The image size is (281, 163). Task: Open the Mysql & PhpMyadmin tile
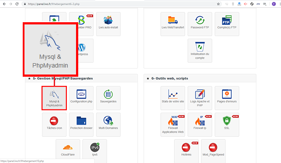click(54, 98)
